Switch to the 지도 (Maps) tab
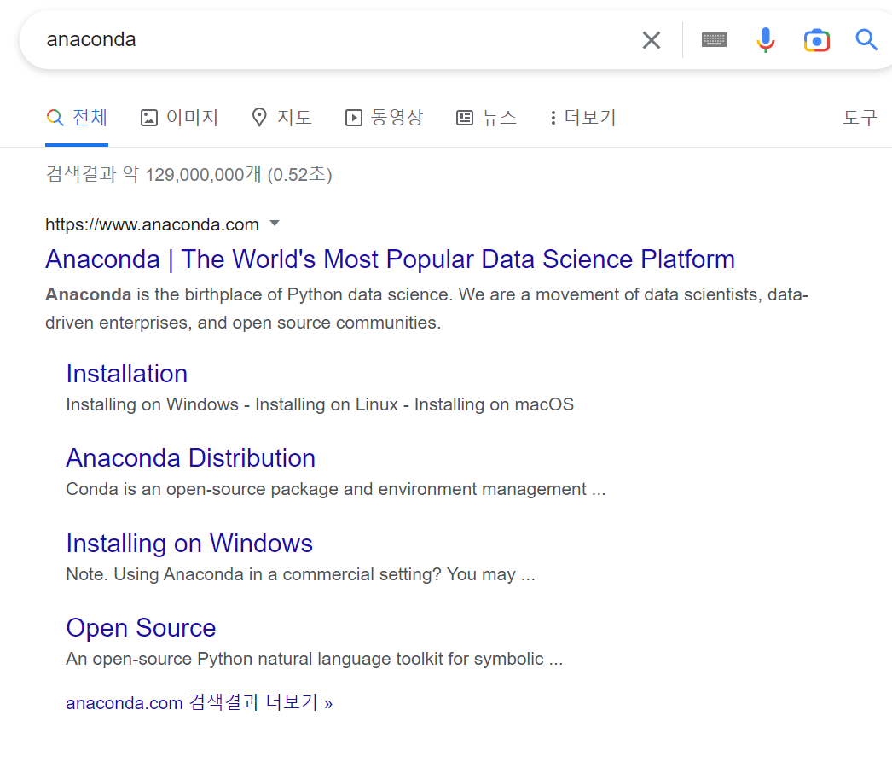 [282, 118]
